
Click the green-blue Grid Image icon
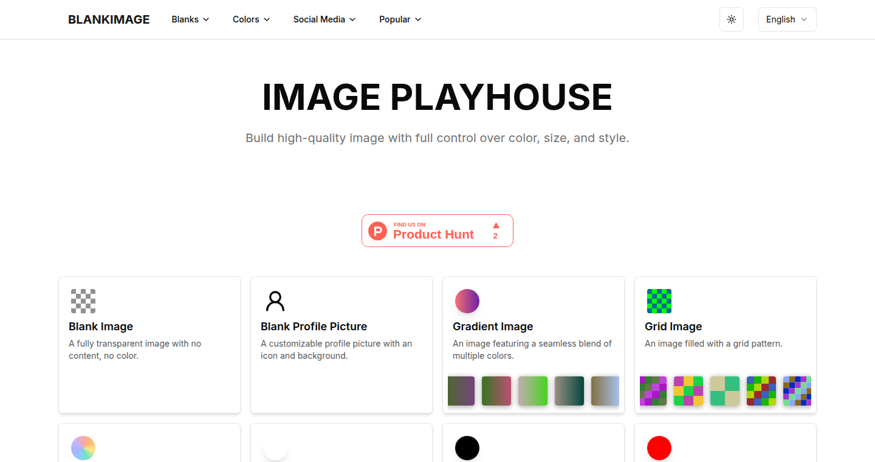659,301
